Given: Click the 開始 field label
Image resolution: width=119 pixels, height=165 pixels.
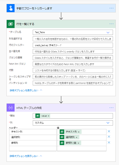Looking at the screenshot, I should click(x=12, y=116).
